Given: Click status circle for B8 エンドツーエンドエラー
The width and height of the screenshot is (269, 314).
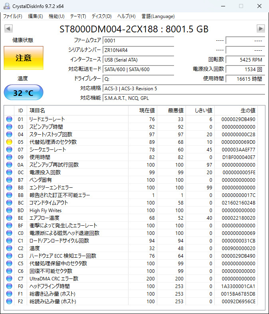Looking at the screenshot, I should (x=9, y=188).
